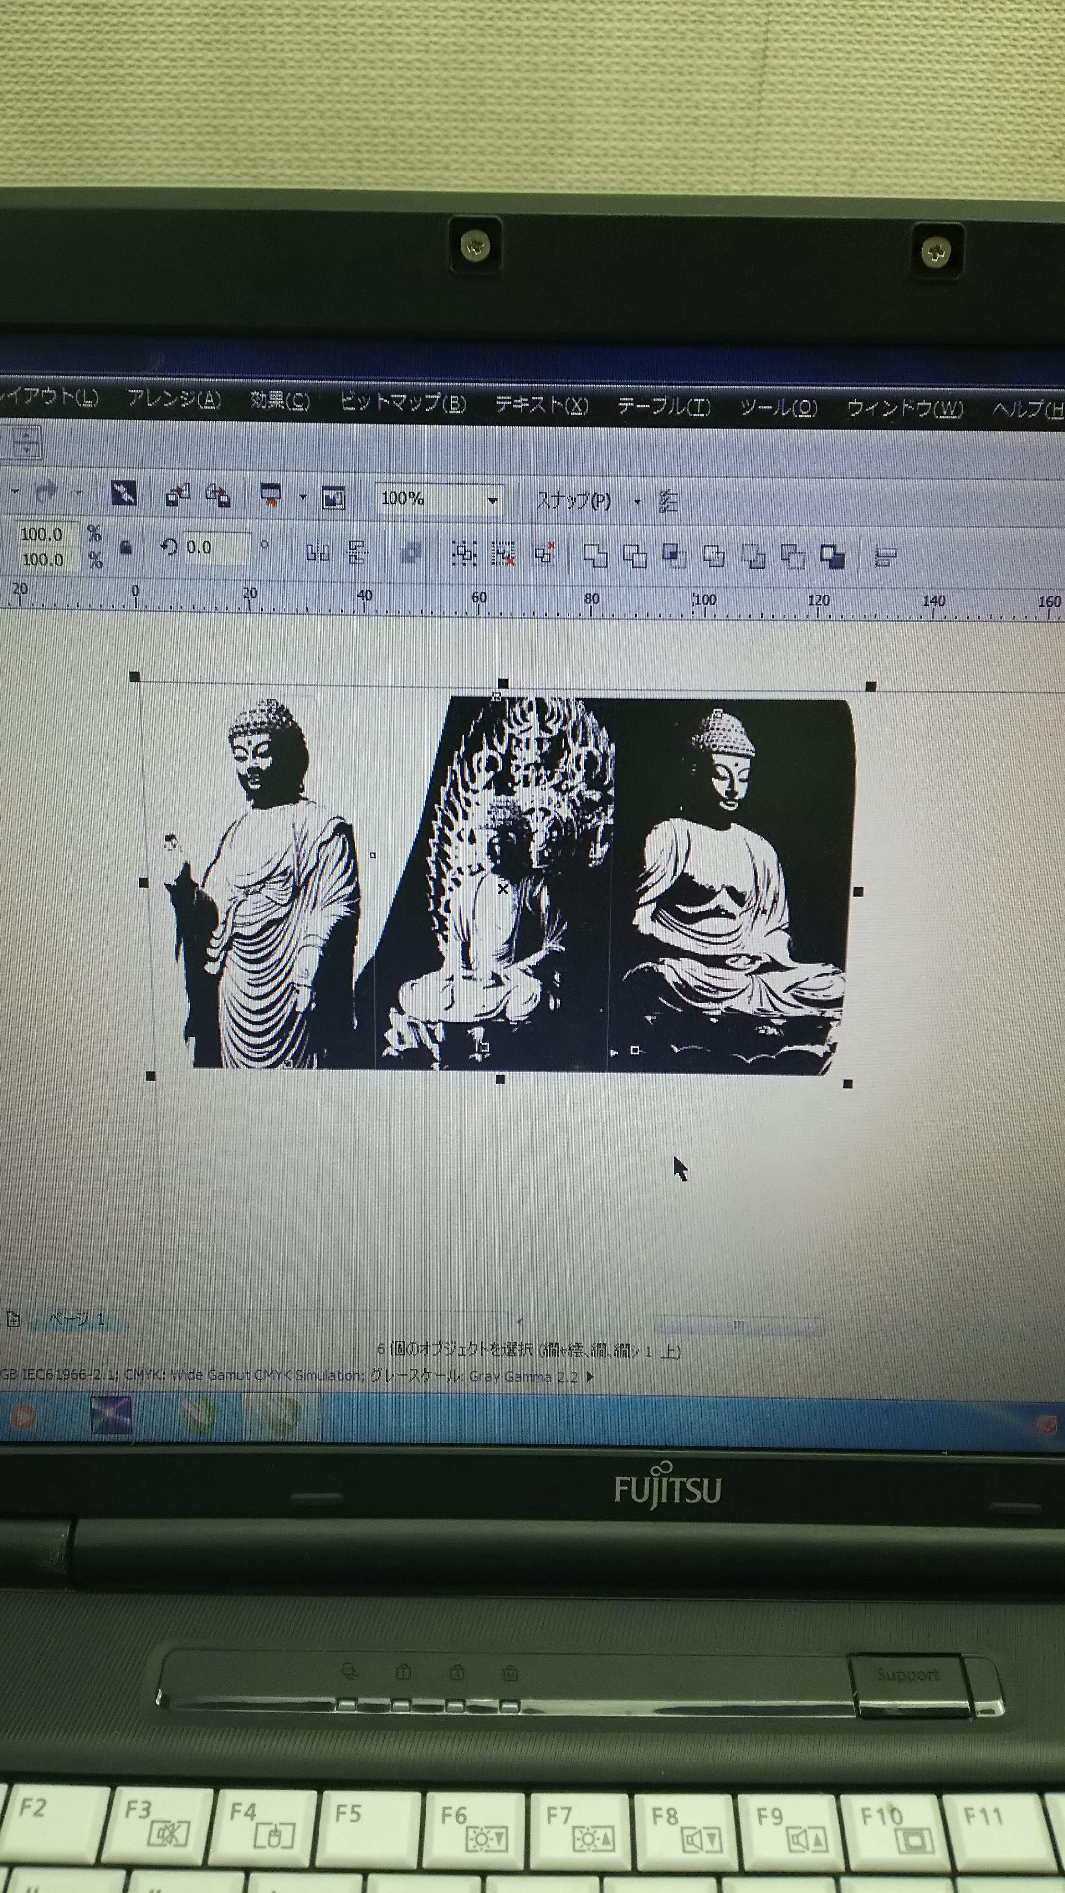Click the Export icon
The image size is (1065, 1893).
coord(217,495)
